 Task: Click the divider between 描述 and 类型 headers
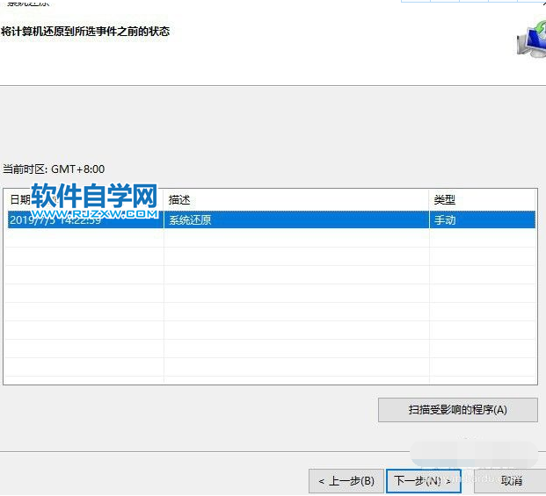[430, 200]
